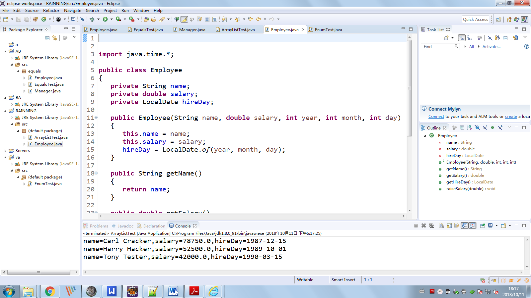Open Adobe Acrobat from the taskbar
The height and width of the screenshot is (298, 531).
click(194, 291)
